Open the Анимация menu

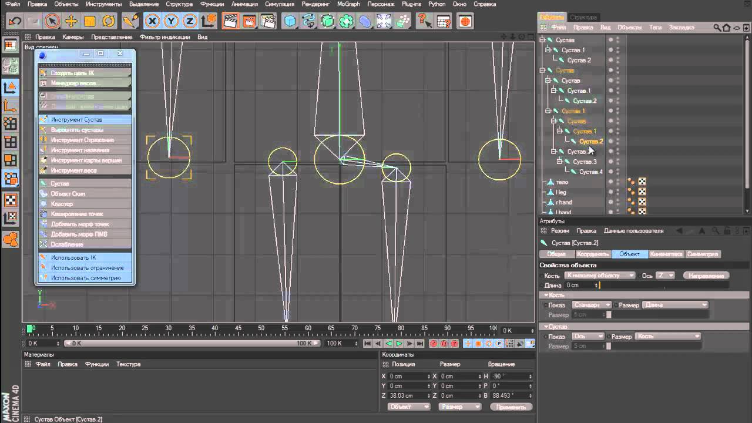(244, 4)
